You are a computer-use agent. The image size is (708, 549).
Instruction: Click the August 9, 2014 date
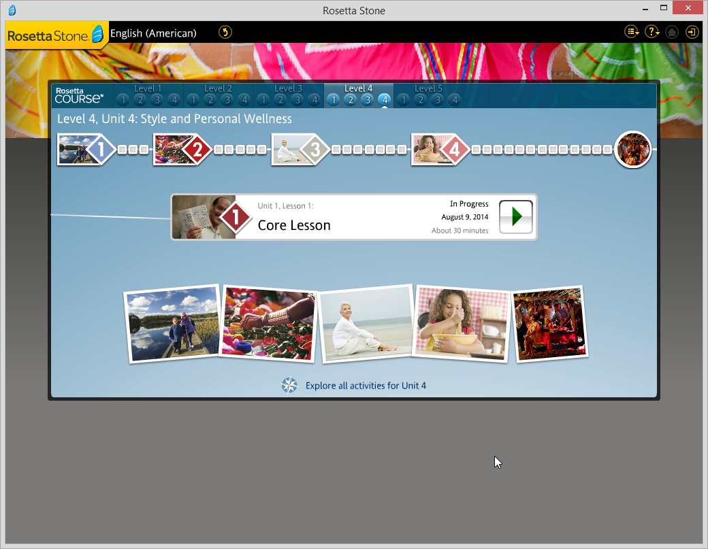point(464,217)
